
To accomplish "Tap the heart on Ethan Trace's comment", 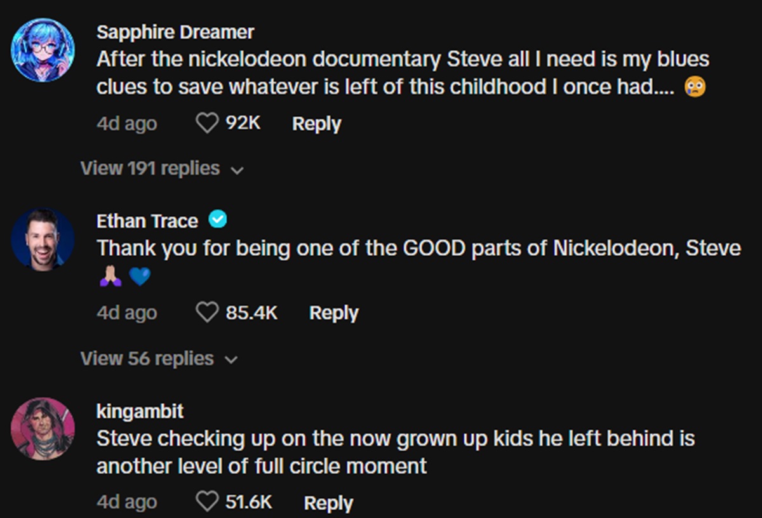I will click(x=206, y=312).
